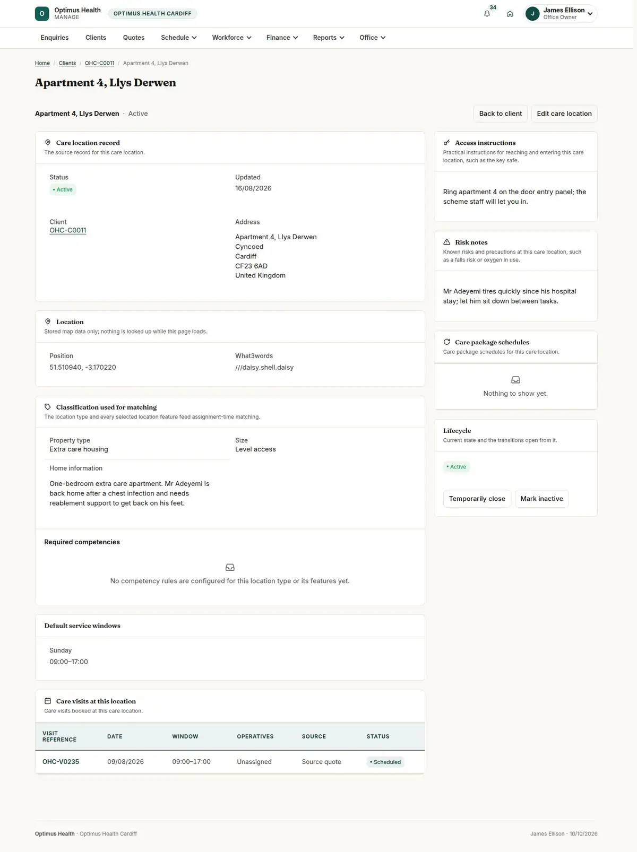The width and height of the screenshot is (637, 852).
Task: Click the James Ellison avatar icon
Action: tap(532, 14)
